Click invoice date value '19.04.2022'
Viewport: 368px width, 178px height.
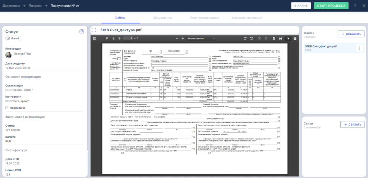pos(12,164)
